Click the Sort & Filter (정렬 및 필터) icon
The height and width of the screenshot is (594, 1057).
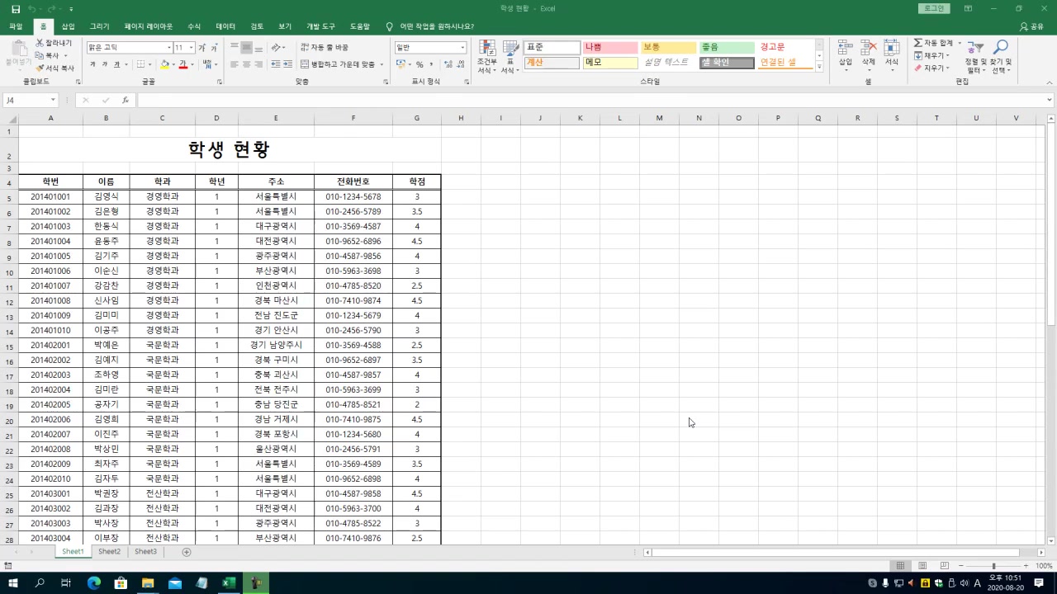coord(975,49)
